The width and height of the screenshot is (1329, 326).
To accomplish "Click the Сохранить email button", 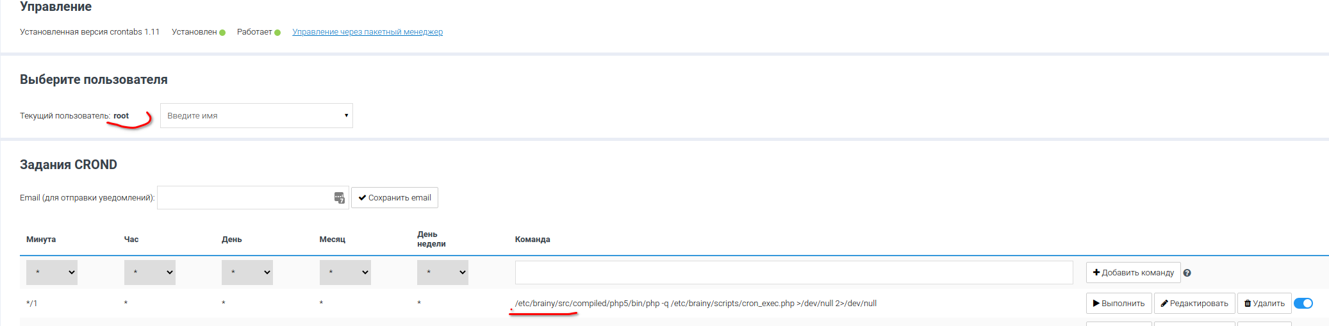I will (394, 198).
